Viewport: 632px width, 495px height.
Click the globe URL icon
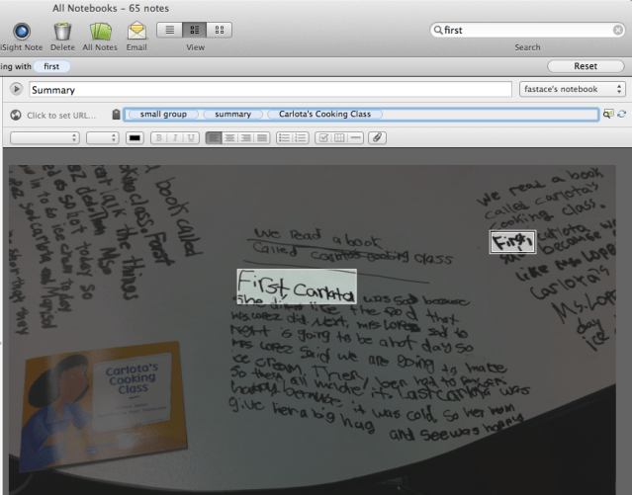coord(16,116)
